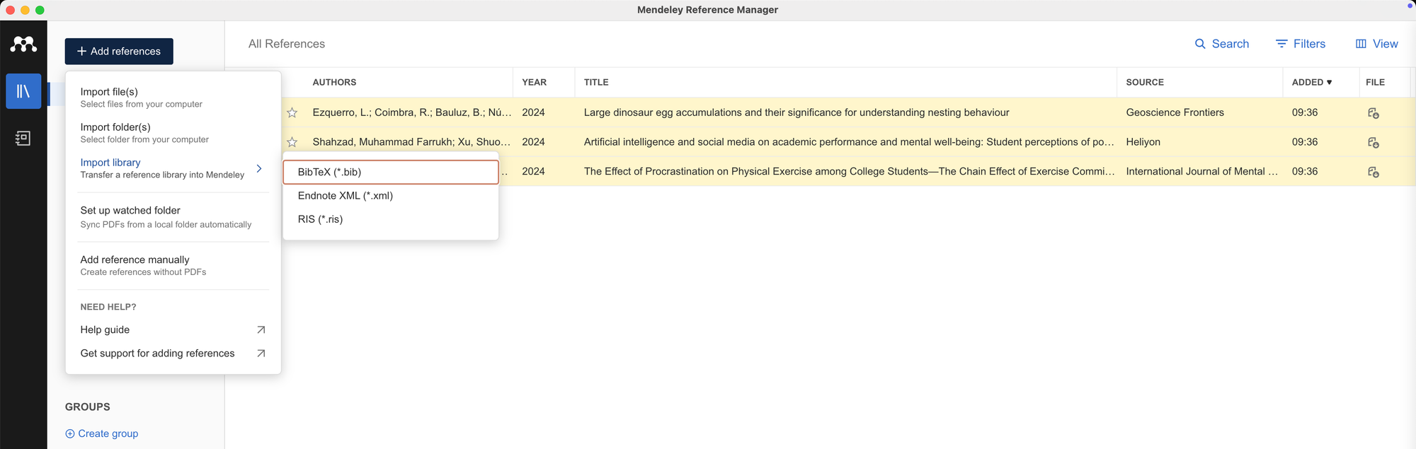Click the Search magnifier icon
1416x449 pixels.
[x=1200, y=44]
